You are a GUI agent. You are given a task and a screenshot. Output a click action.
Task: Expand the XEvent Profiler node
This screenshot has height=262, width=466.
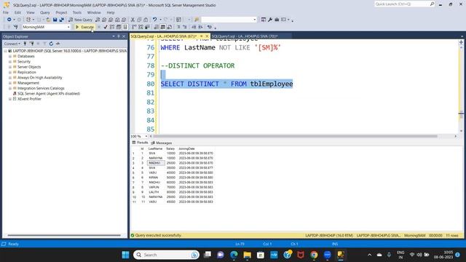coord(10,99)
